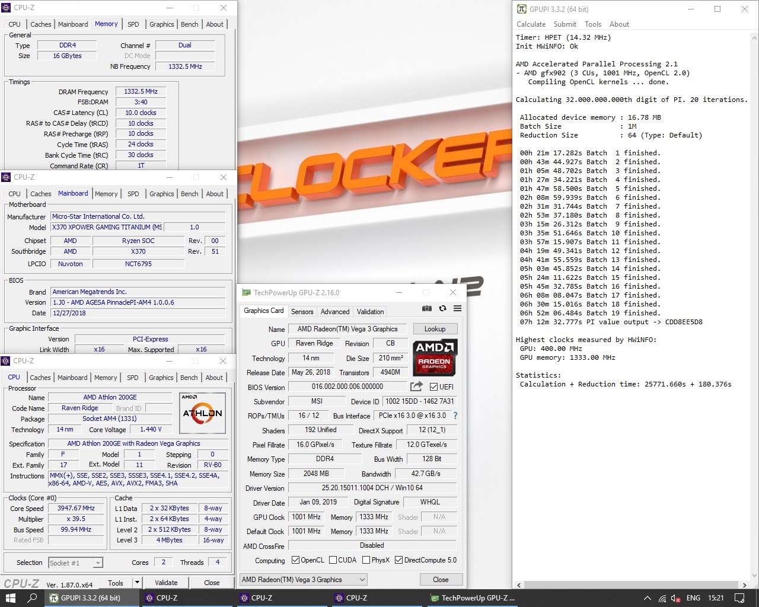The width and height of the screenshot is (759, 607).
Task: Click PI value output CDD8EE5D8 line
Action: pyautogui.click(x=611, y=322)
